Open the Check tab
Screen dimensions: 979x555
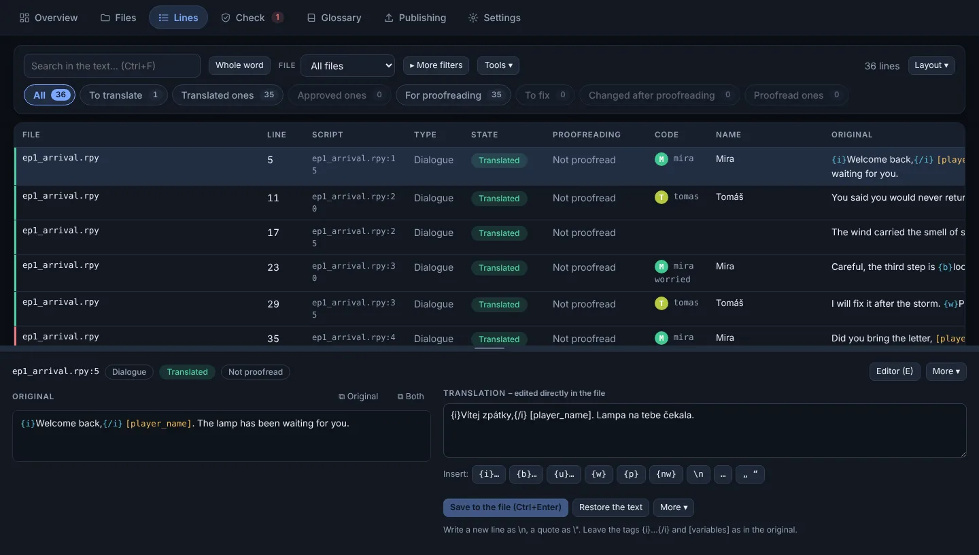click(x=252, y=18)
